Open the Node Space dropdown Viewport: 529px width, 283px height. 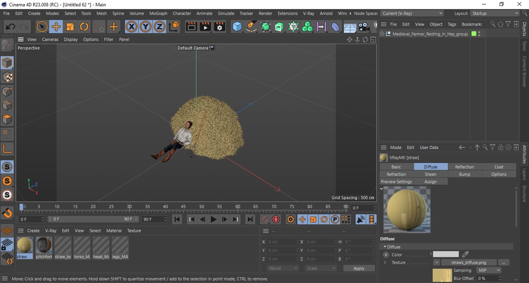tap(412, 13)
